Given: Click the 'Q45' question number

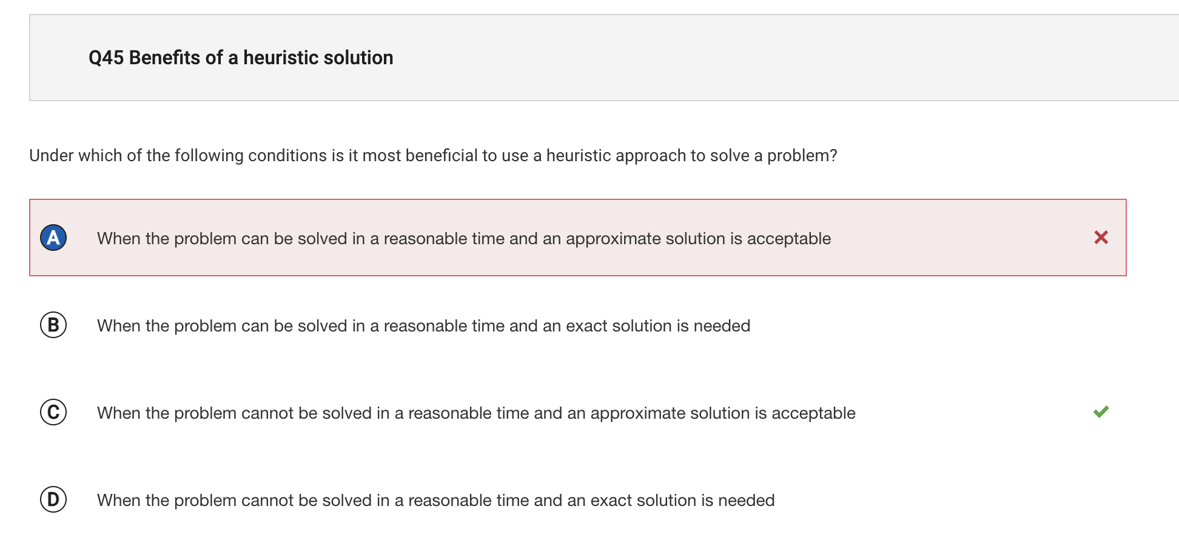Looking at the screenshot, I should (106, 58).
